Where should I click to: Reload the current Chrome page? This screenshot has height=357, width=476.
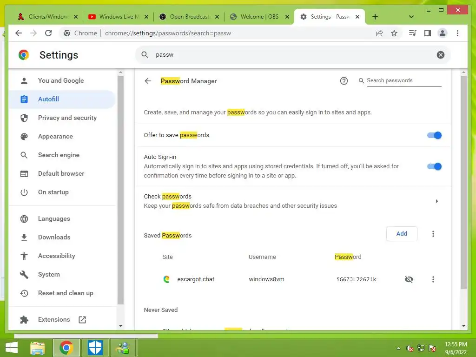(48, 33)
